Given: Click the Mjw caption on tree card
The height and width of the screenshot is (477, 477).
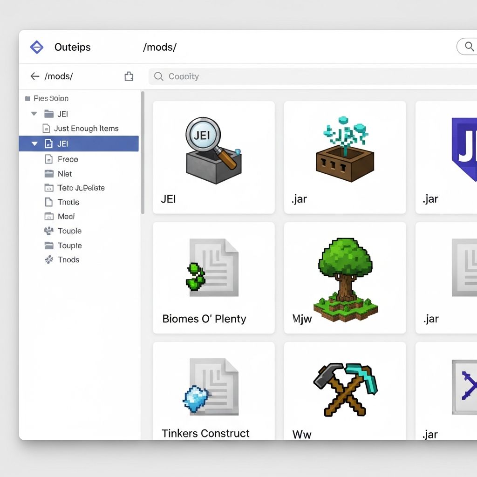Looking at the screenshot, I should tap(302, 319).
